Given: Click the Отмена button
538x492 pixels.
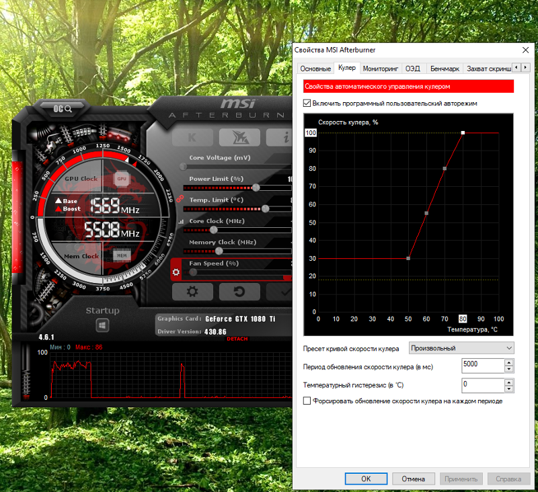Looking at the screenshot, I should click(x=414, y=479).
